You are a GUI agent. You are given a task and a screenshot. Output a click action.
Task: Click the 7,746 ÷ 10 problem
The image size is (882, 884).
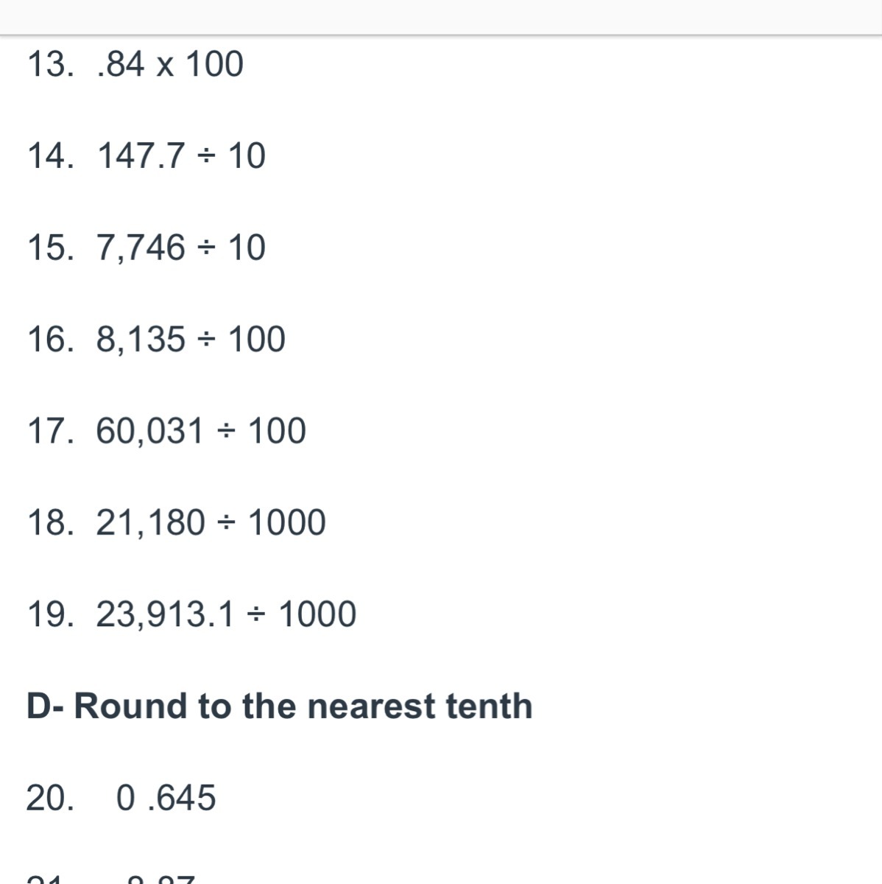pyautogui.click(x=181, y=248)
